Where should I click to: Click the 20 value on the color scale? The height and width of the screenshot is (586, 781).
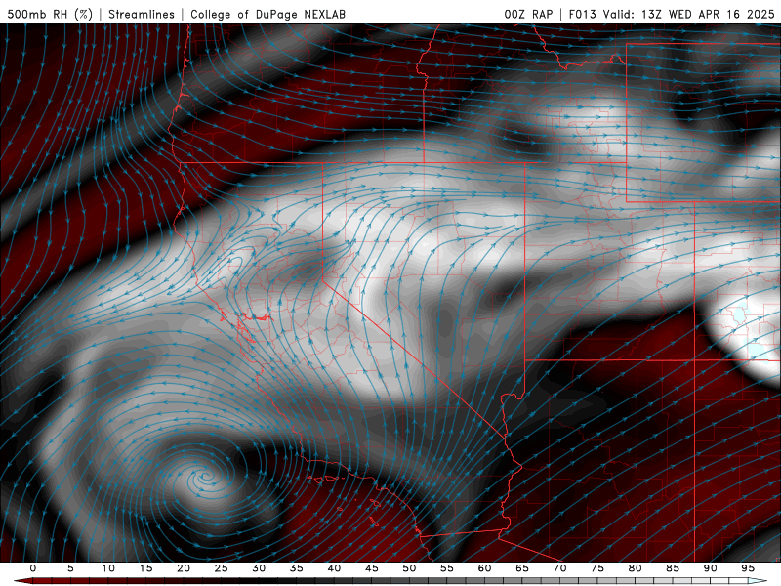[184, 568]
